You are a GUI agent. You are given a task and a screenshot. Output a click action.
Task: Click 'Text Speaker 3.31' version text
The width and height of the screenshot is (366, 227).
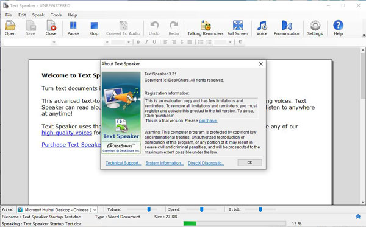click(160, 74)
